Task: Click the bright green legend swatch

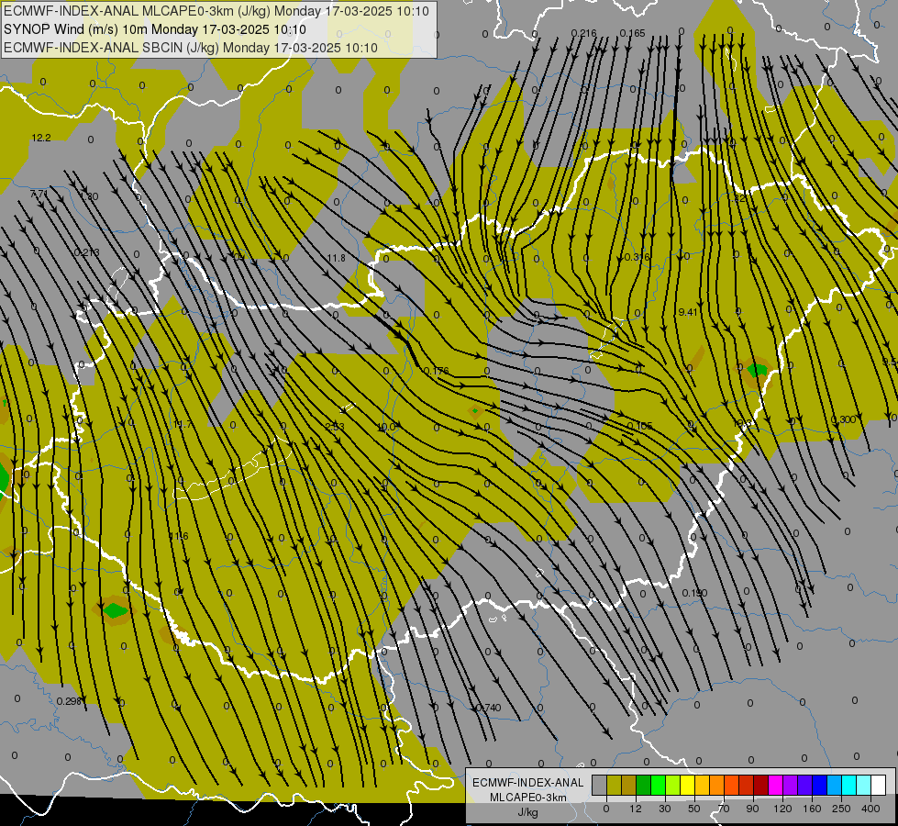Action: (x=658, y=785)
